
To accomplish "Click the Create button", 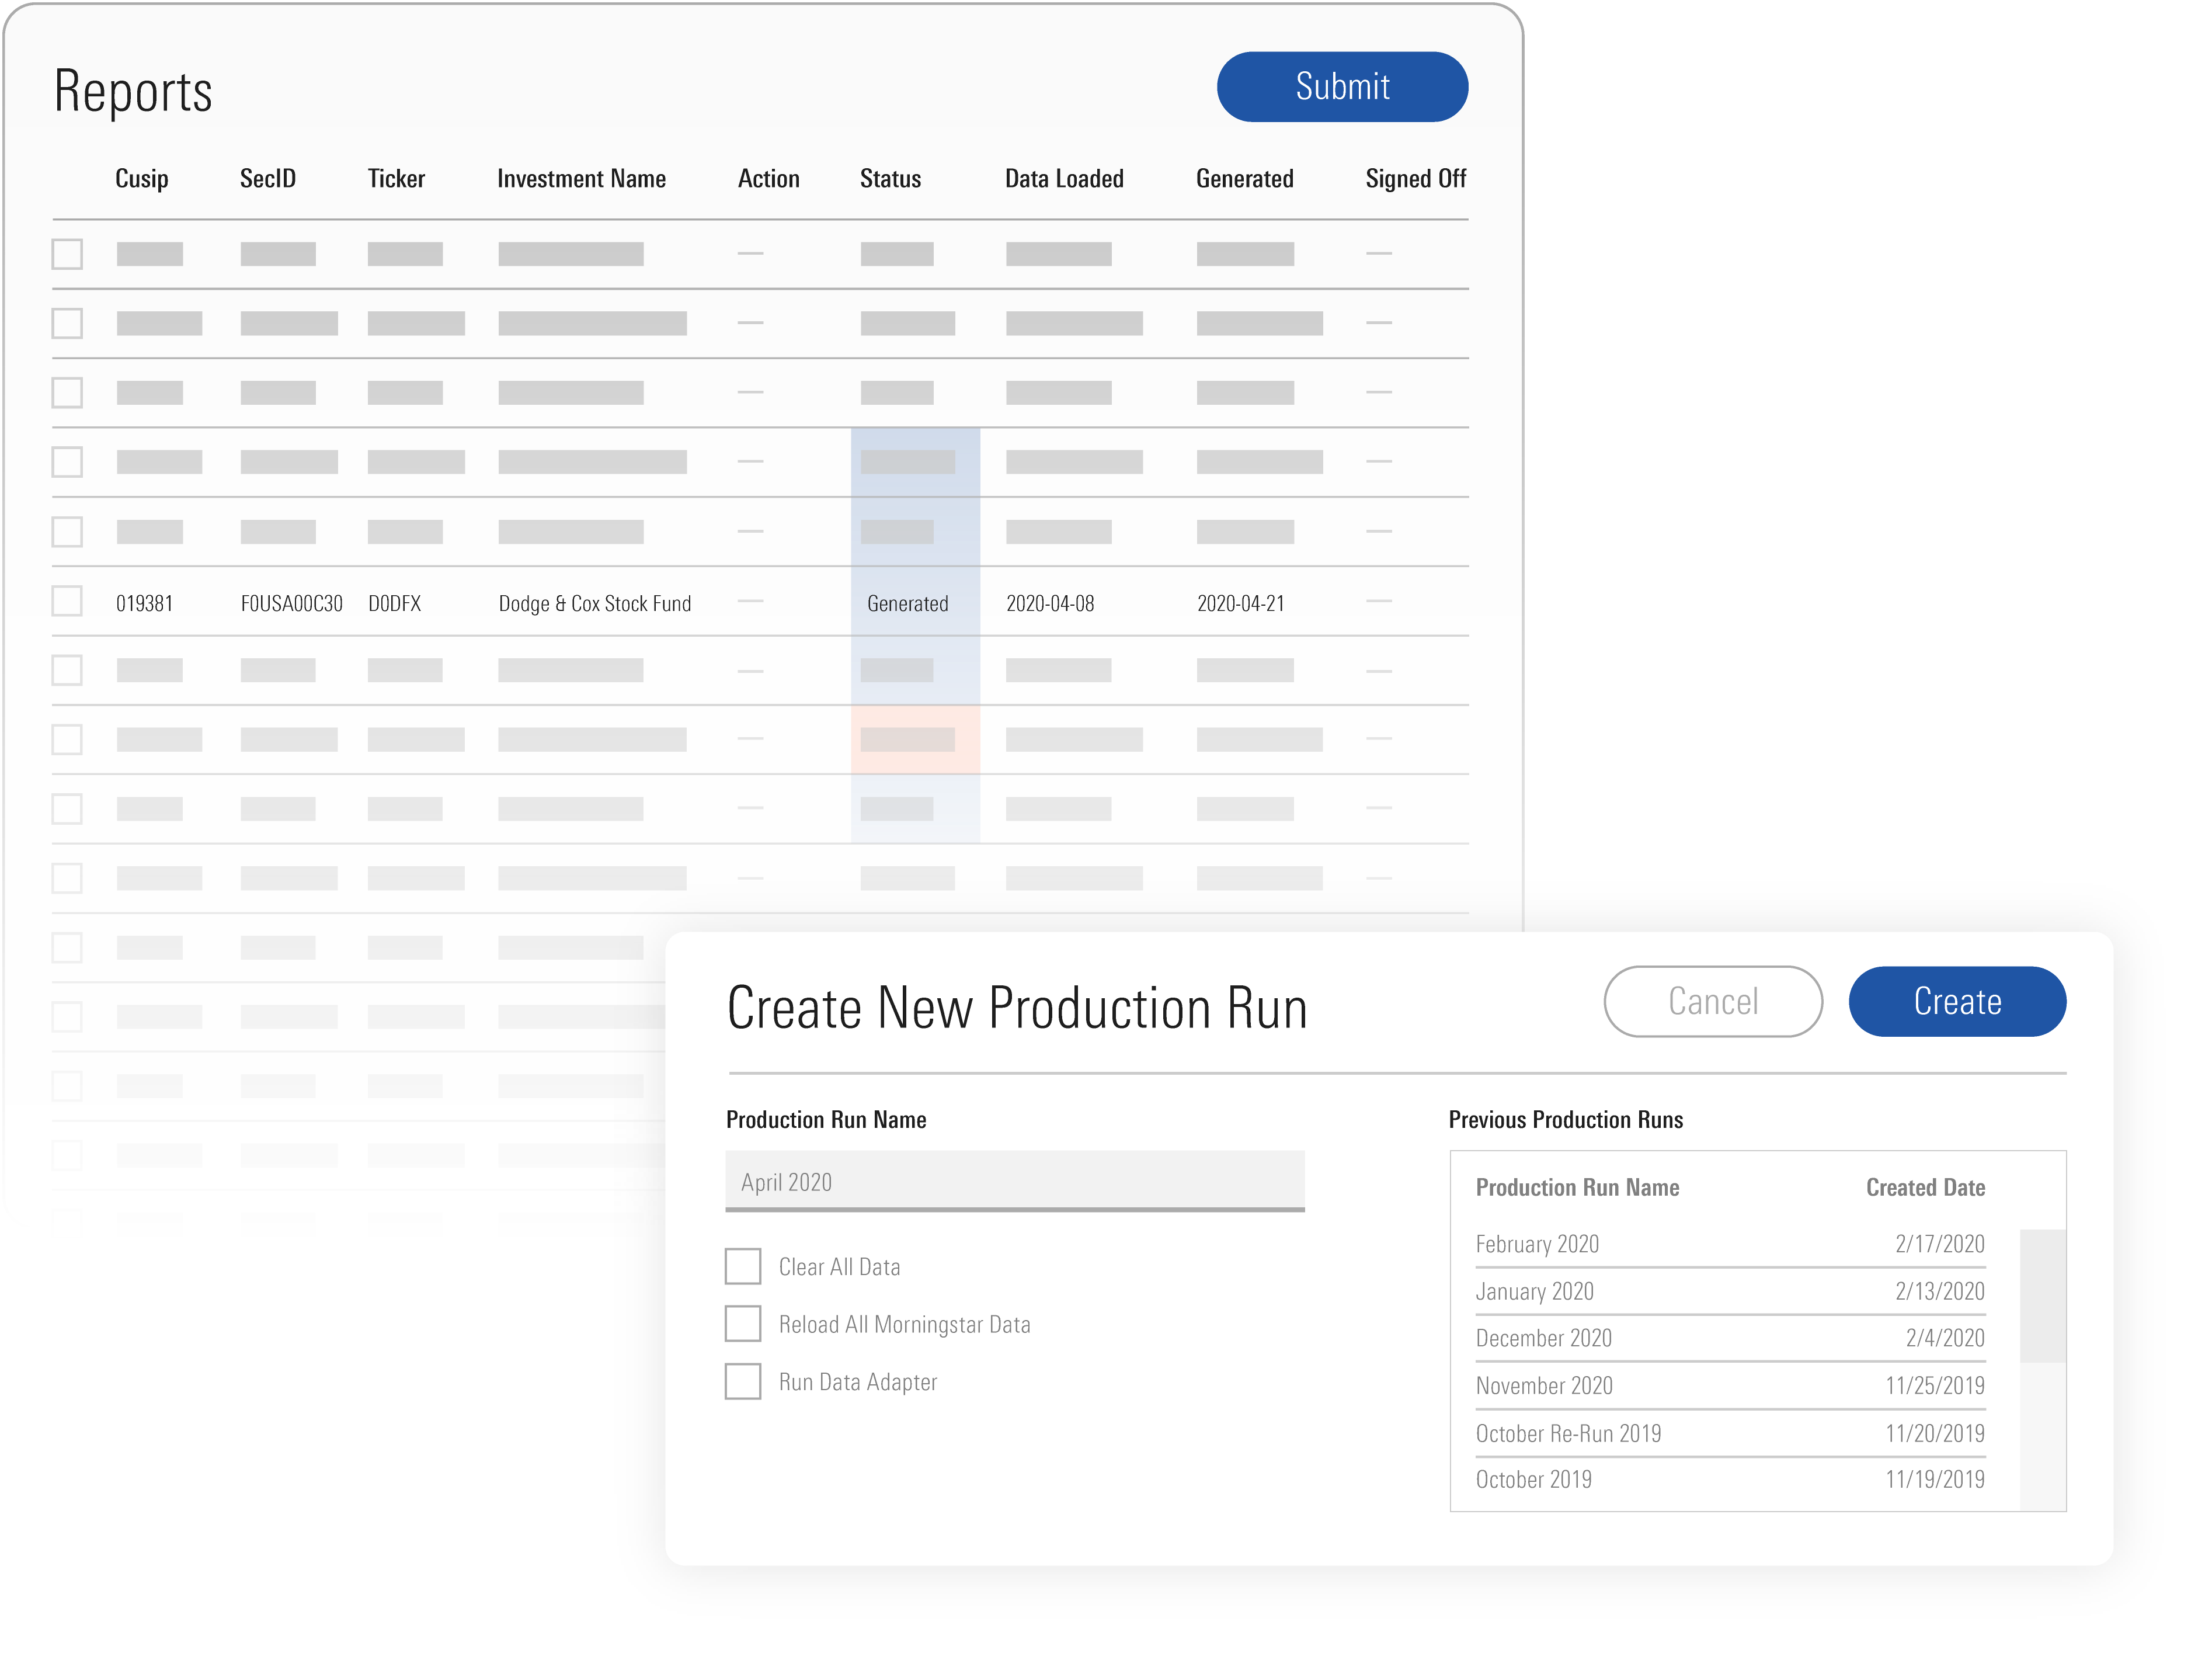I will 1956,1001.
